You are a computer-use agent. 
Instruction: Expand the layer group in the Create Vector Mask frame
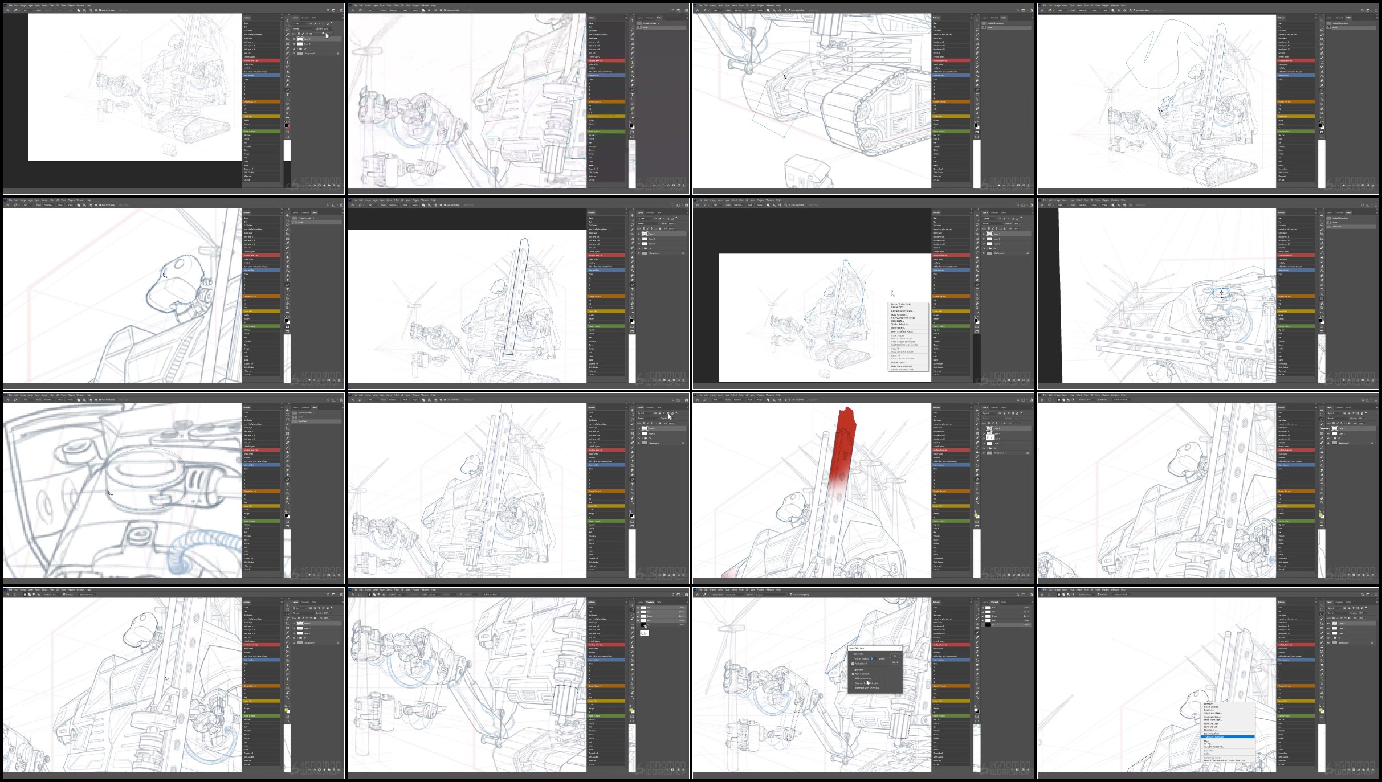[x=988, y=248]
